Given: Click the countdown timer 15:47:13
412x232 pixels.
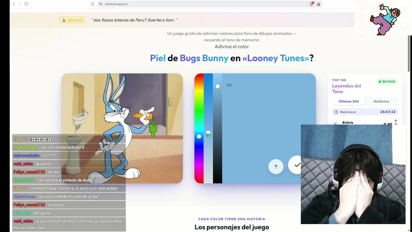Looking at the screenshot, I should tap(388, 112).
